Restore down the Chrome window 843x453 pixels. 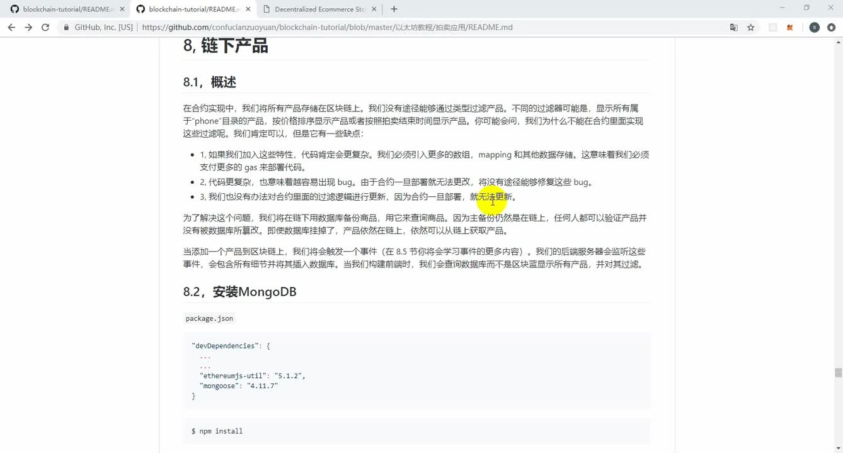tap(806, 8)
